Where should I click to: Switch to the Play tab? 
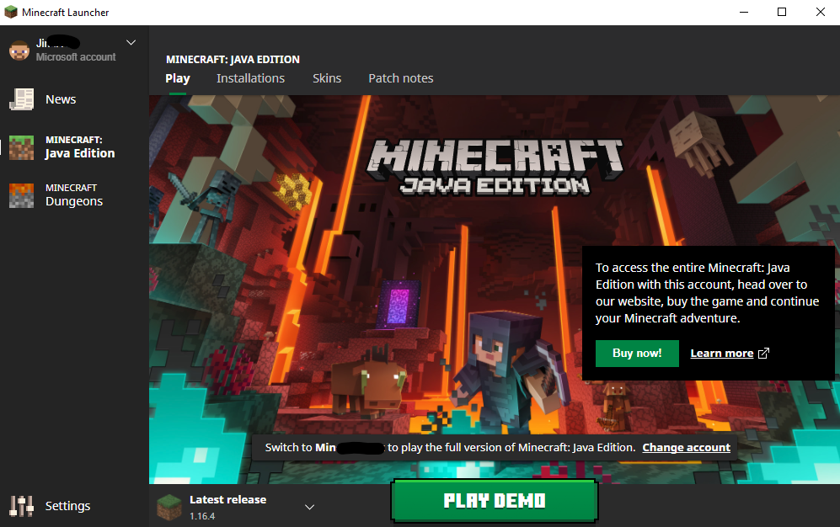tap(177, 78)
